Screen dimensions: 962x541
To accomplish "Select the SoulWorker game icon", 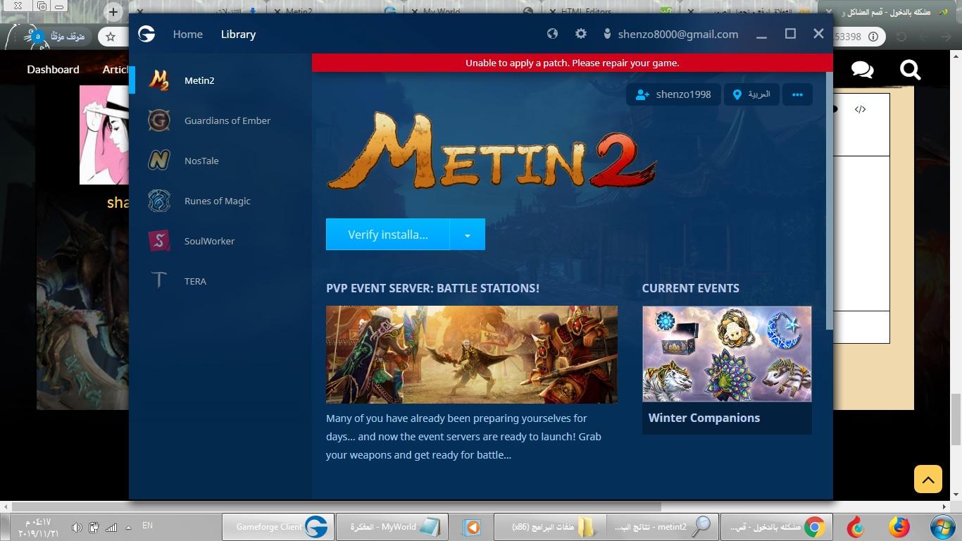I will 159,241.
